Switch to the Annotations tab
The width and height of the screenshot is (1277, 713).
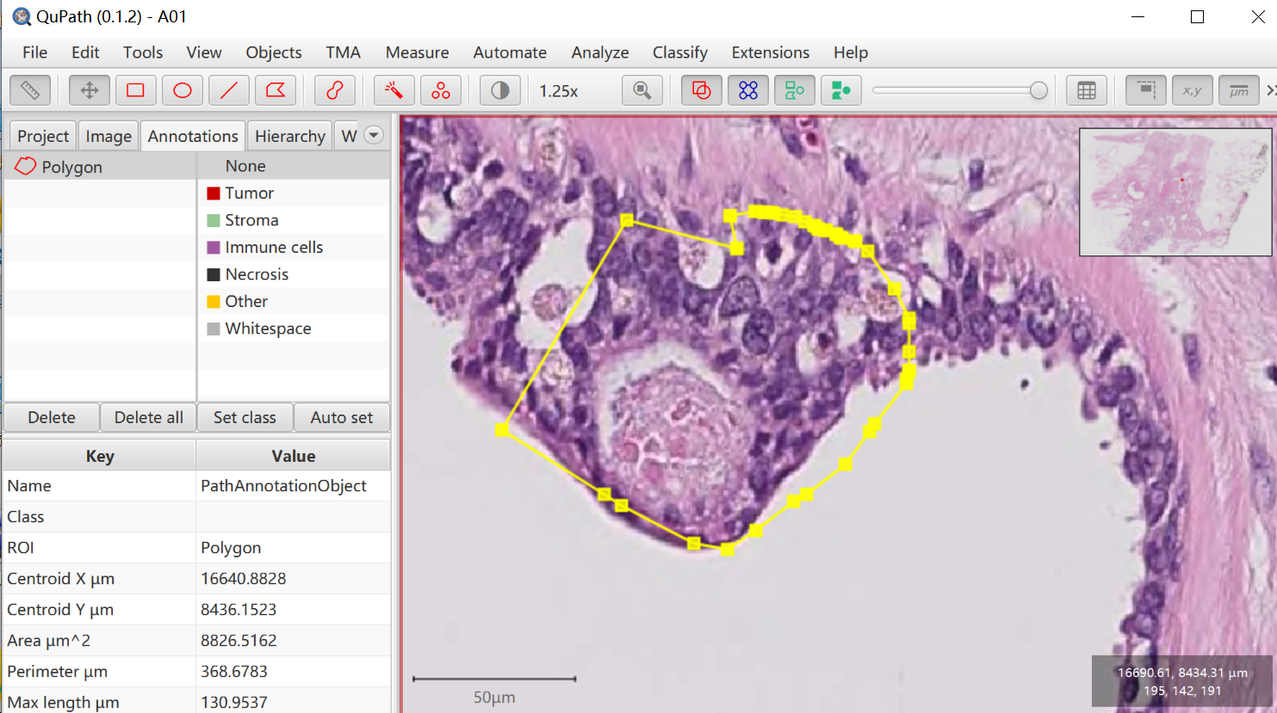tap(193, 136)
